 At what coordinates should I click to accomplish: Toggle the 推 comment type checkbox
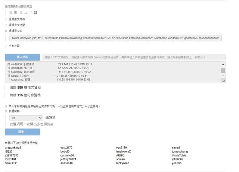11,13
